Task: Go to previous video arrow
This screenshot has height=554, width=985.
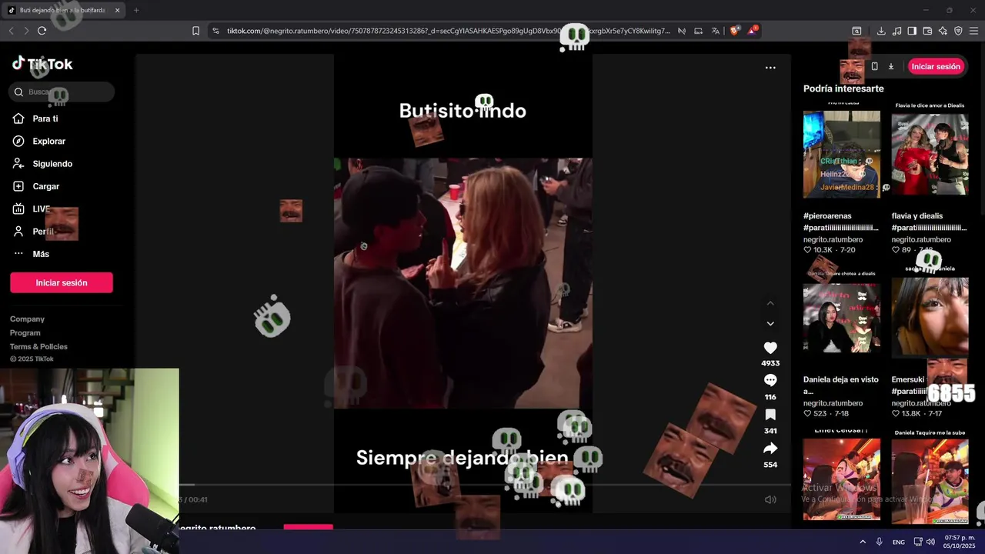Action: point(770,303)
